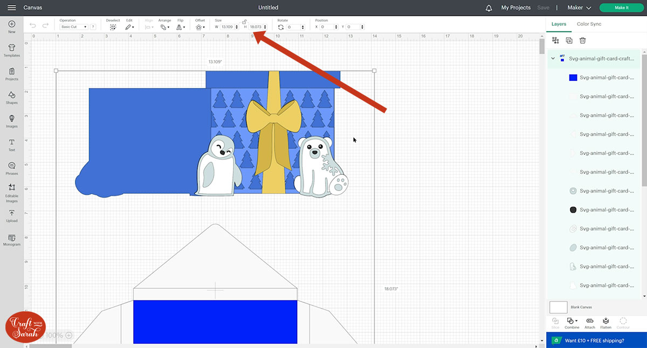The image size is (647, 348).
Task: Open My Projects
Action: pyautogui.click(x=515, y=8)
